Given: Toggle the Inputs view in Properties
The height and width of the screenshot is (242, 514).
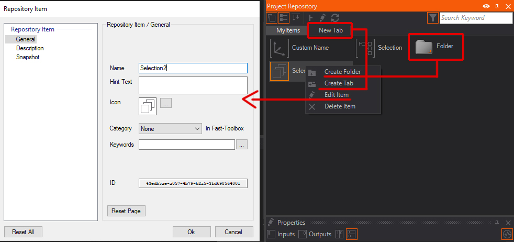Looking at the screenshot, I should pyautogui.click(x=281, y=234).
